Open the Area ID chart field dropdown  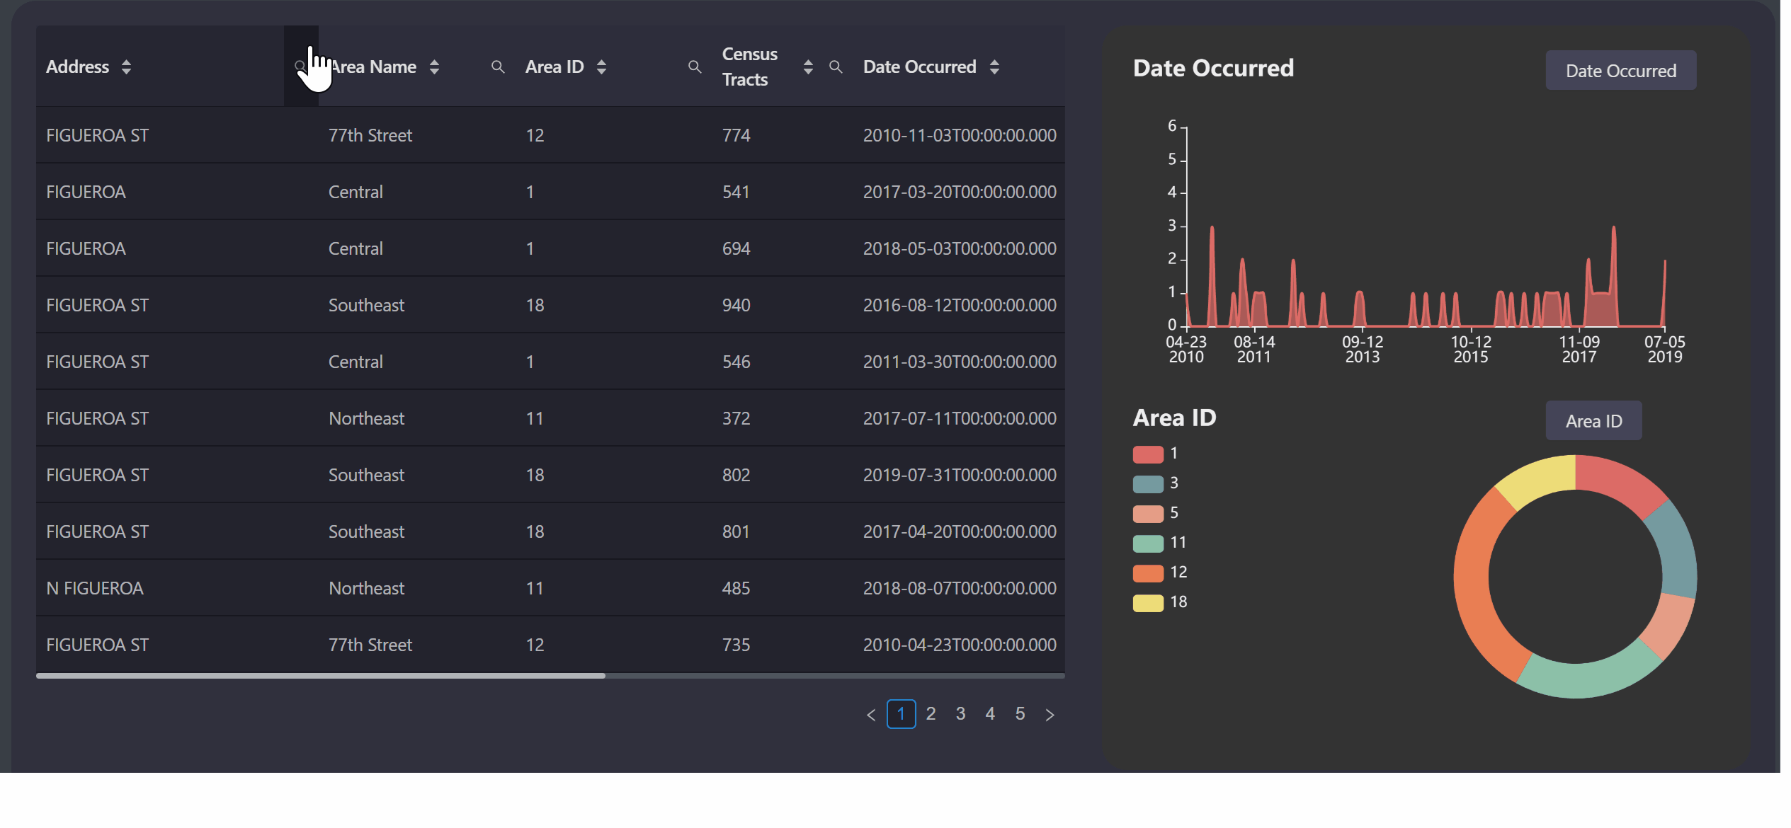[x=1593, y=421]
